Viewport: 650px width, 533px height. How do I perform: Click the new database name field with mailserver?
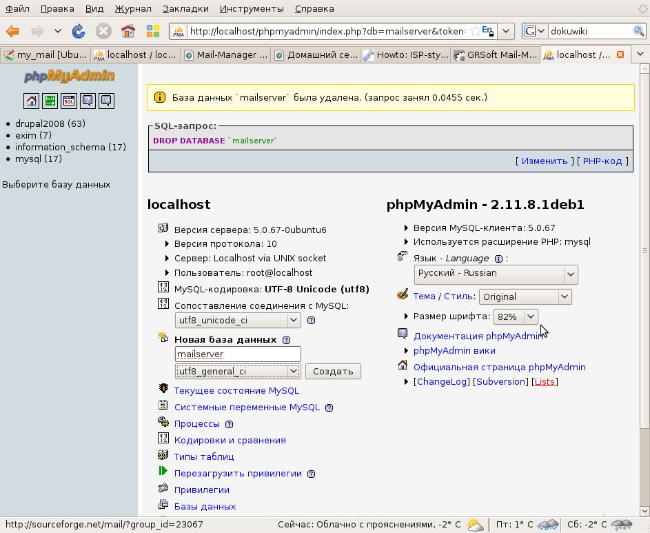pyautogui.click(x=238, y=354)
